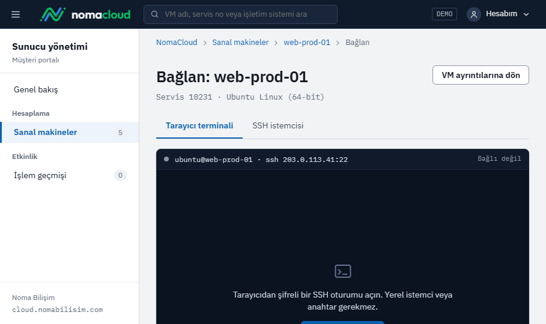Open İşlem geçmişi sidebar item
Screen dimensions: 546x324
tap(70, 175)
